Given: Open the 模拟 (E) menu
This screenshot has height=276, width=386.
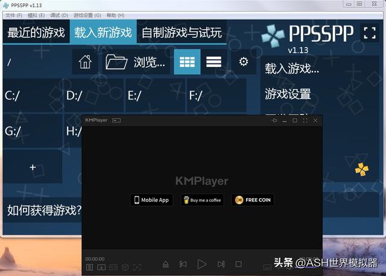Looking at the screenshot, I should pyautogui.click(x=36, y=16).
